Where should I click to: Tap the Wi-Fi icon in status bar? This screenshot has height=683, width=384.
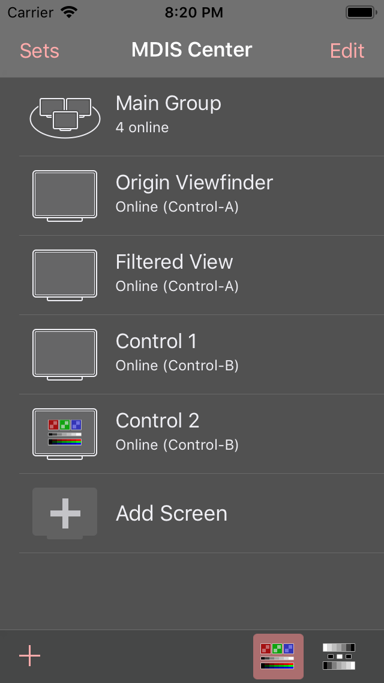coord(70,12)
